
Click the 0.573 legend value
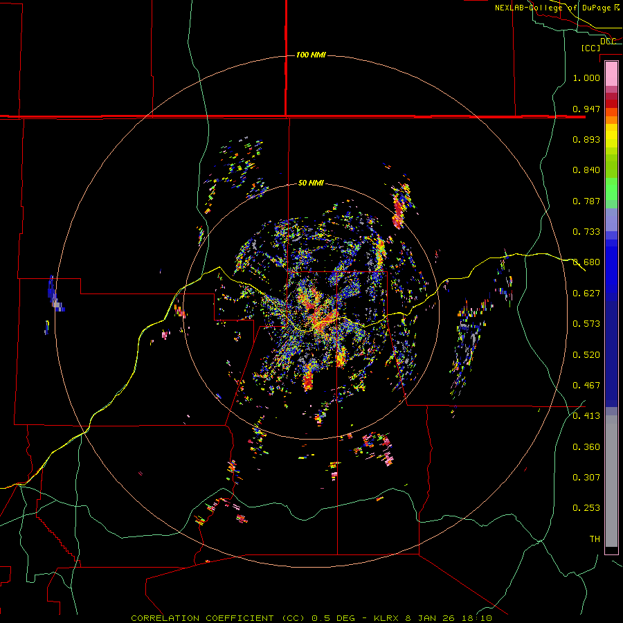click(586, 324)
